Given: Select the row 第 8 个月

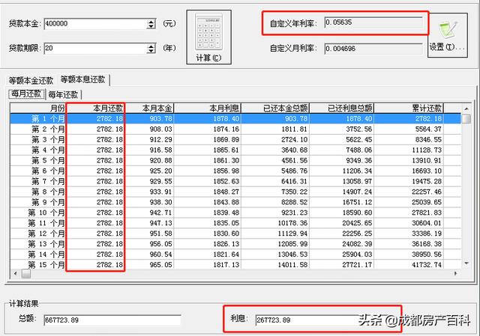Looking at the screenshot, I should pyautogui.click(x=235, y=192).
